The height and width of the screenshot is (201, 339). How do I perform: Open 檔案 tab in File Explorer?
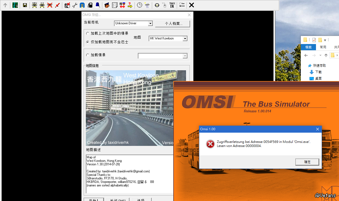point(308,47)
